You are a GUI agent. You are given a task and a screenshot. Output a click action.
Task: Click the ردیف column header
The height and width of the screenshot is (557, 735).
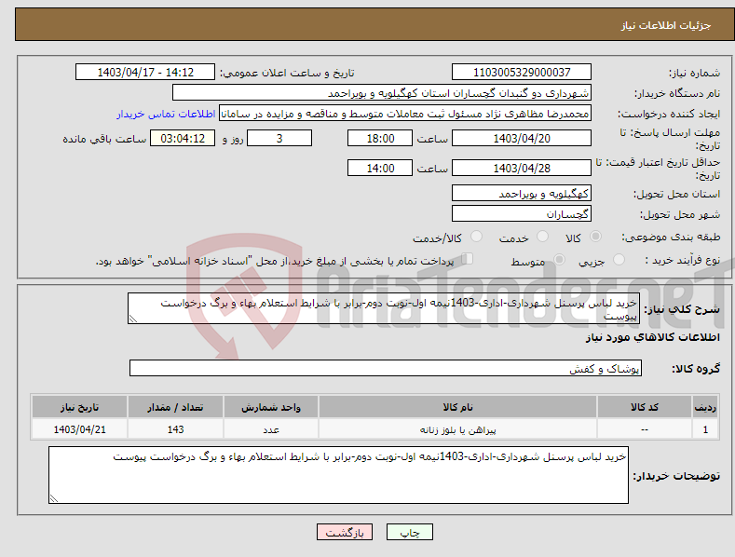point(705,407)
